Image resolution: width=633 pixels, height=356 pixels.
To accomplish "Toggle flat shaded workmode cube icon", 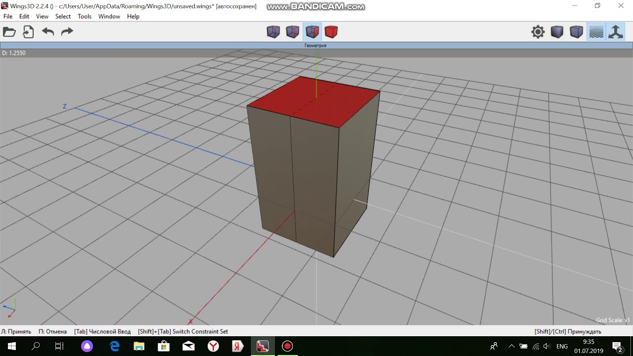I will pos(557,32).
